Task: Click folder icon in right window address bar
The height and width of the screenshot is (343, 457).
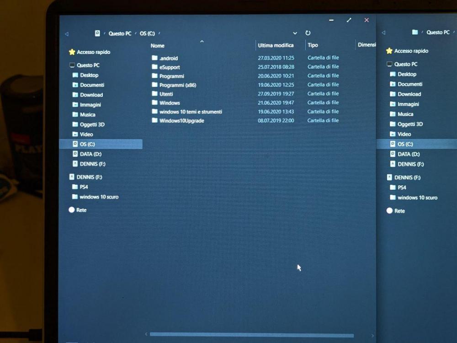Action: click(415, 32)
